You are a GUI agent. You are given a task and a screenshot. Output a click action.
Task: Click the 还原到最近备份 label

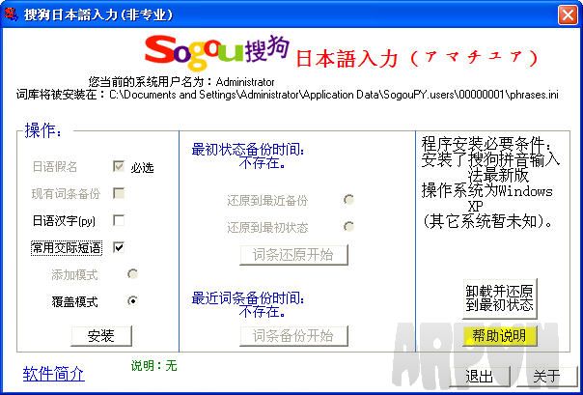click(x=267, y=201)
